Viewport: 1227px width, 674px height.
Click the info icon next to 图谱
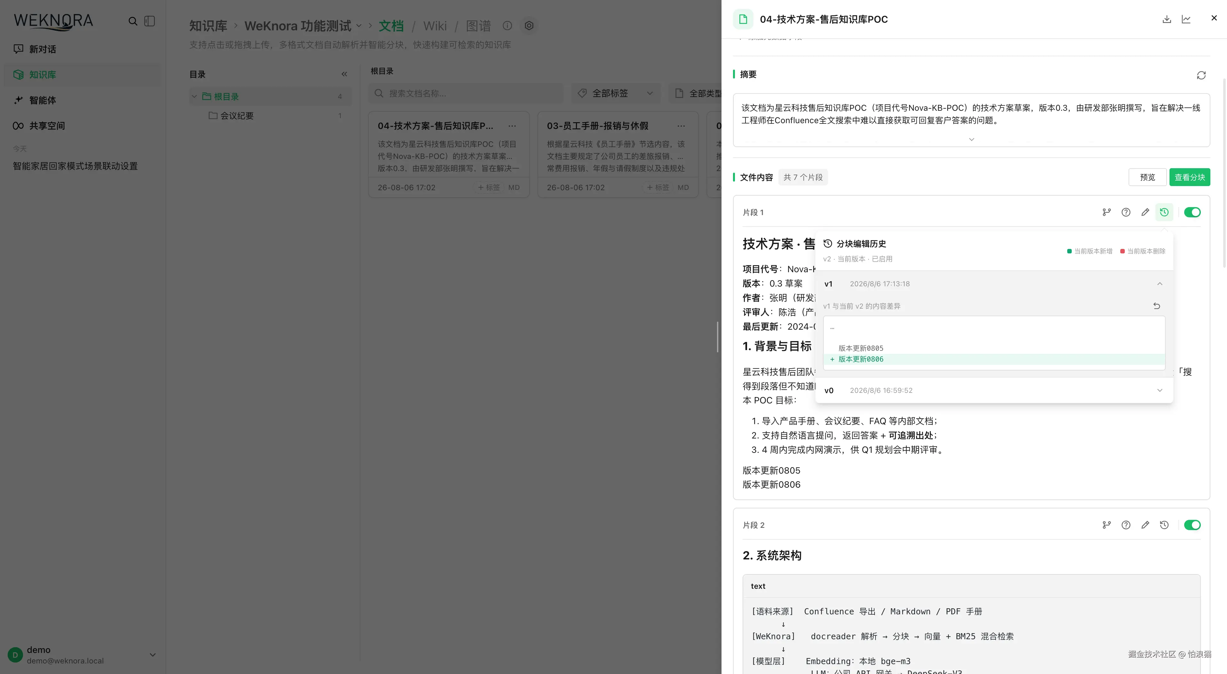point(507,26)
